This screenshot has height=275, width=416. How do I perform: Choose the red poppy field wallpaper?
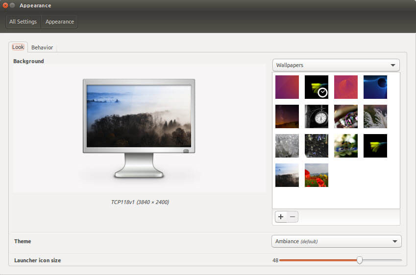coord(316,175)
